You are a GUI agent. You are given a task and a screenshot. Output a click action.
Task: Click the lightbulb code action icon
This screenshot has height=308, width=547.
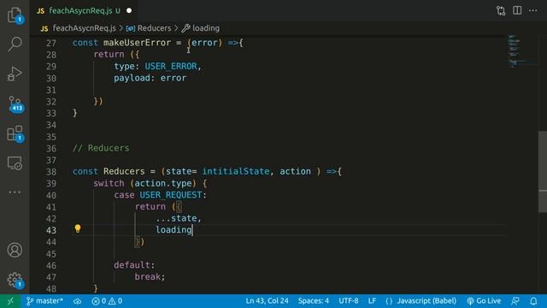point(78,228)
